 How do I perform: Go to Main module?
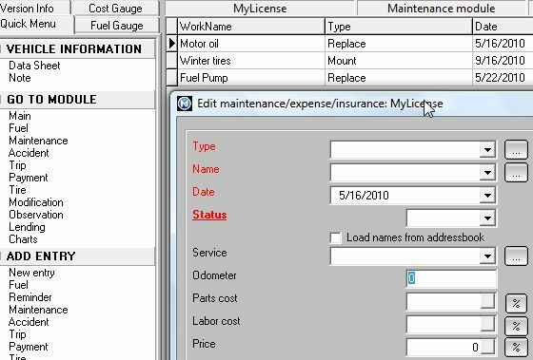(x=20, y=116)
